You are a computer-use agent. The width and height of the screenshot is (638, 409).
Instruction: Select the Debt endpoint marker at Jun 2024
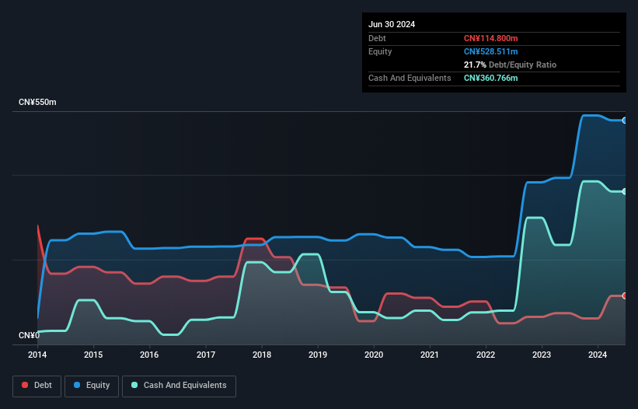point(625,295)
